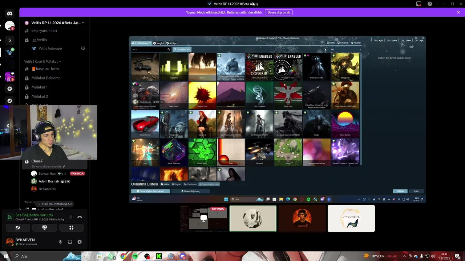Viewport: 465px width, 261px height.
Task: Click the Wallpaper Engine search field
Action: tap(151, 49)
